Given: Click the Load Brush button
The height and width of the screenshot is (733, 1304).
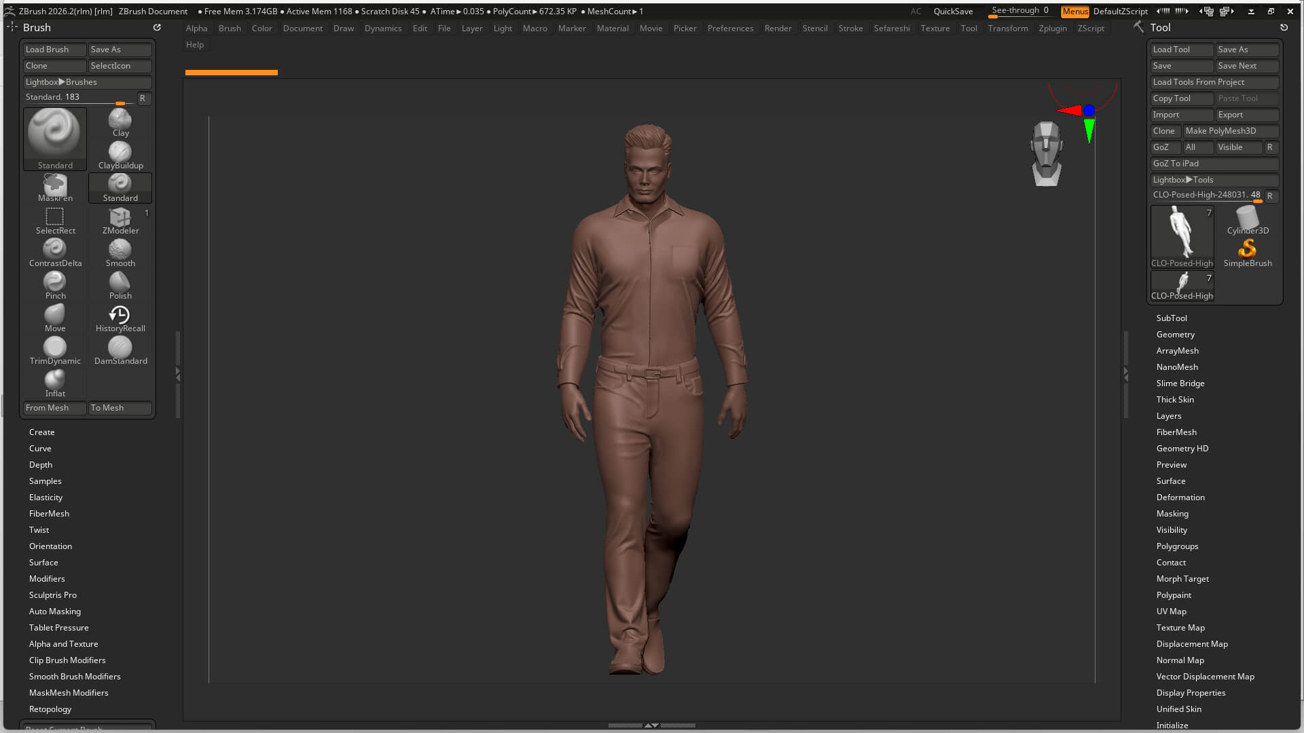Looking at the screenshot, I should point(55,50).
